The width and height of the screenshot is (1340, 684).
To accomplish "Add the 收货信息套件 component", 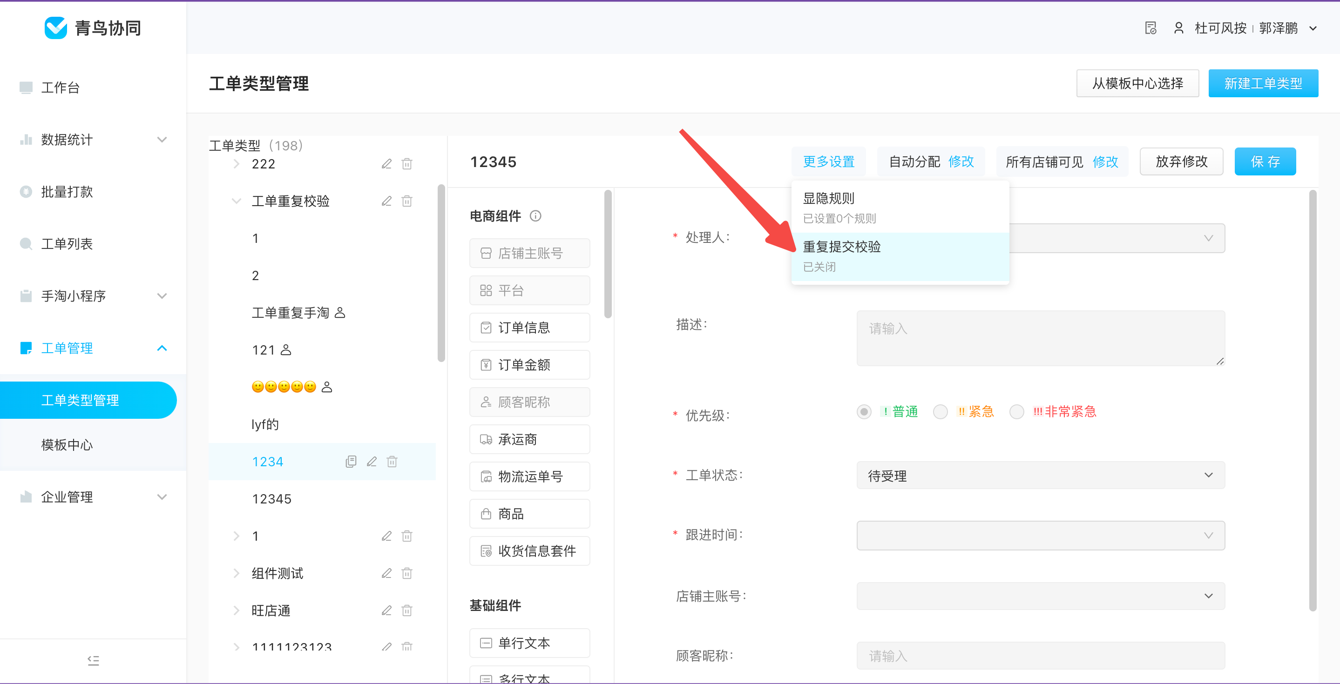I will 529,550.
